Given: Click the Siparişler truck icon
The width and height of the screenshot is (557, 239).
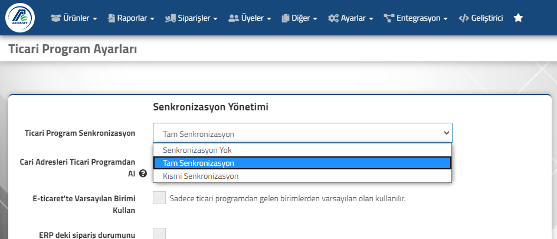Looking at the screenshot, I should click(171, 18).
